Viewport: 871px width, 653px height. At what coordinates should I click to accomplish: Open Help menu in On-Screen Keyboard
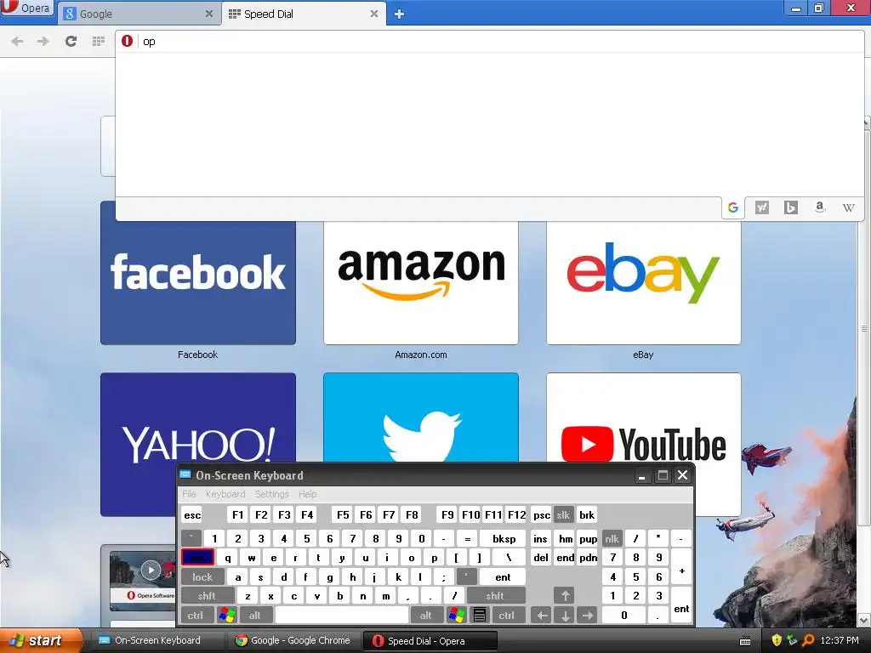pos(307,494)
